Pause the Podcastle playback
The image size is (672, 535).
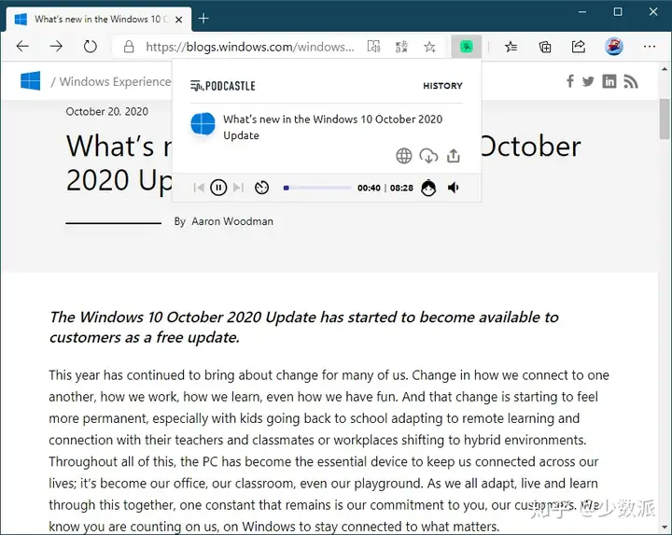(218, 188)
